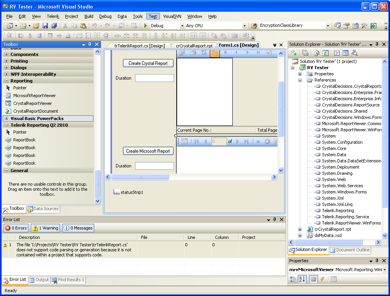This screenshot has height=296, width=390.
Task: Click the Align Lefts layout icon
Action: (21, 36)
